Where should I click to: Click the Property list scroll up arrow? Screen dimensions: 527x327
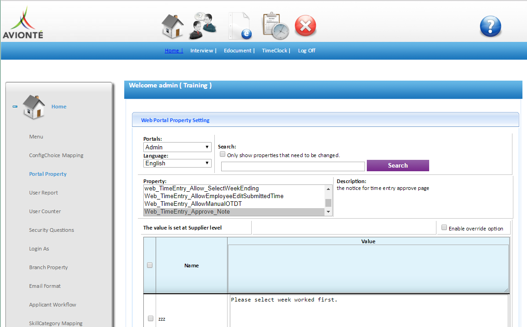[x=329, y=189]
